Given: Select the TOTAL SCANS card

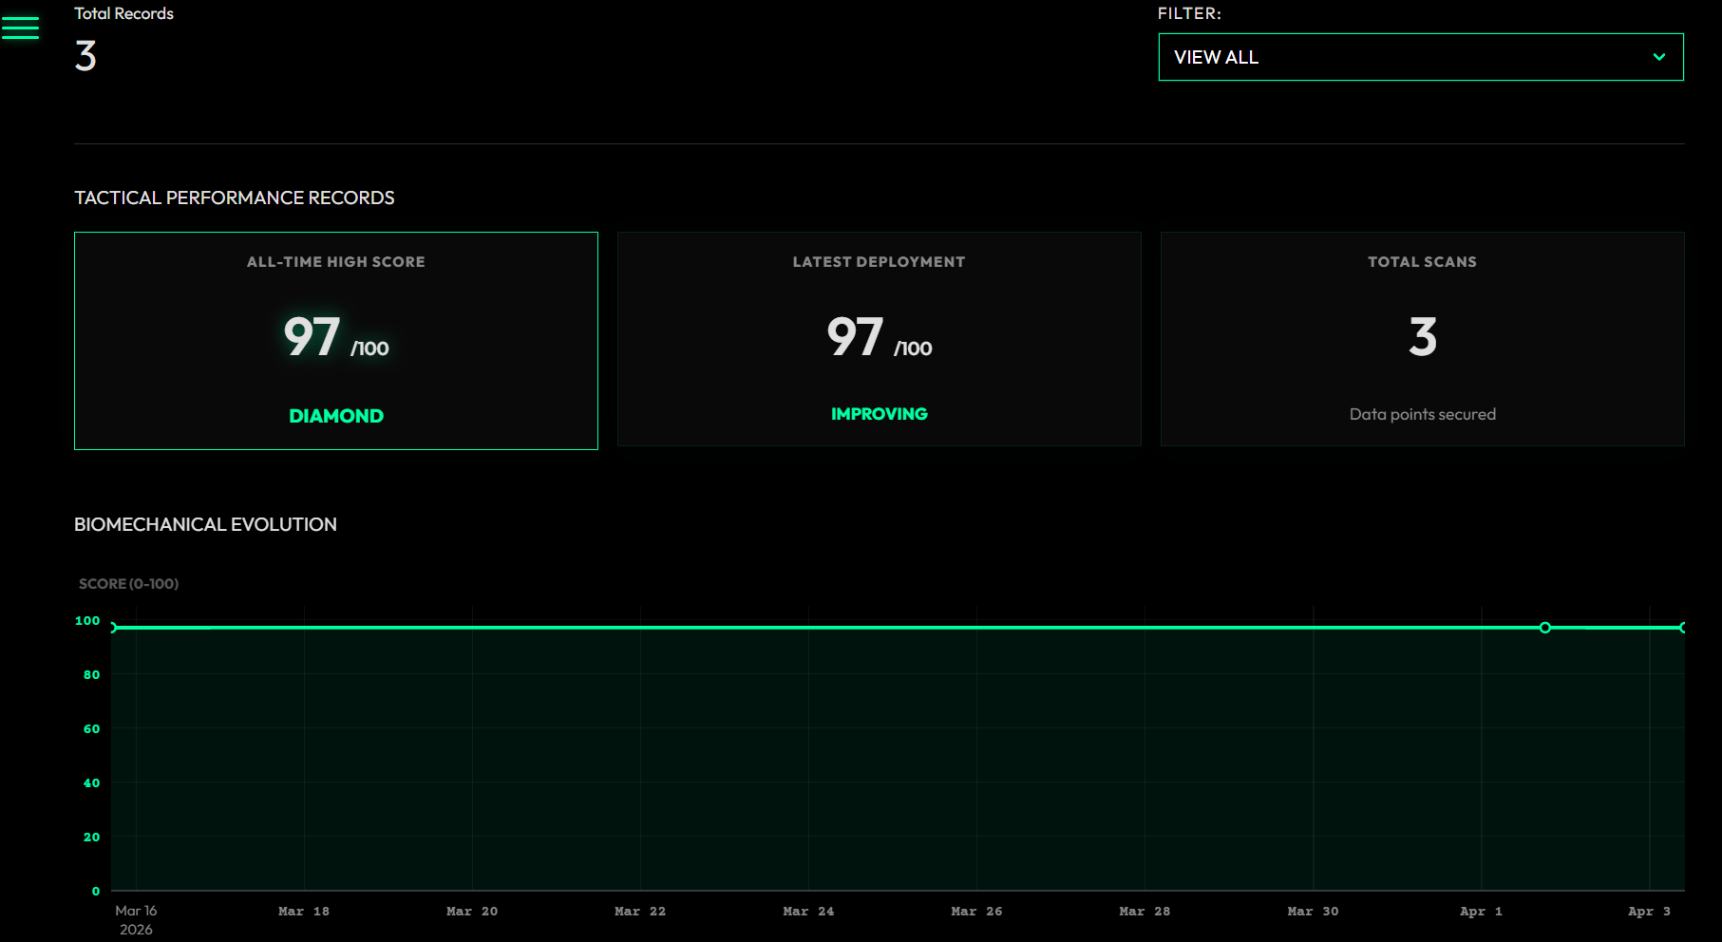Looking at the screenshot, I should click(1421, 339).
